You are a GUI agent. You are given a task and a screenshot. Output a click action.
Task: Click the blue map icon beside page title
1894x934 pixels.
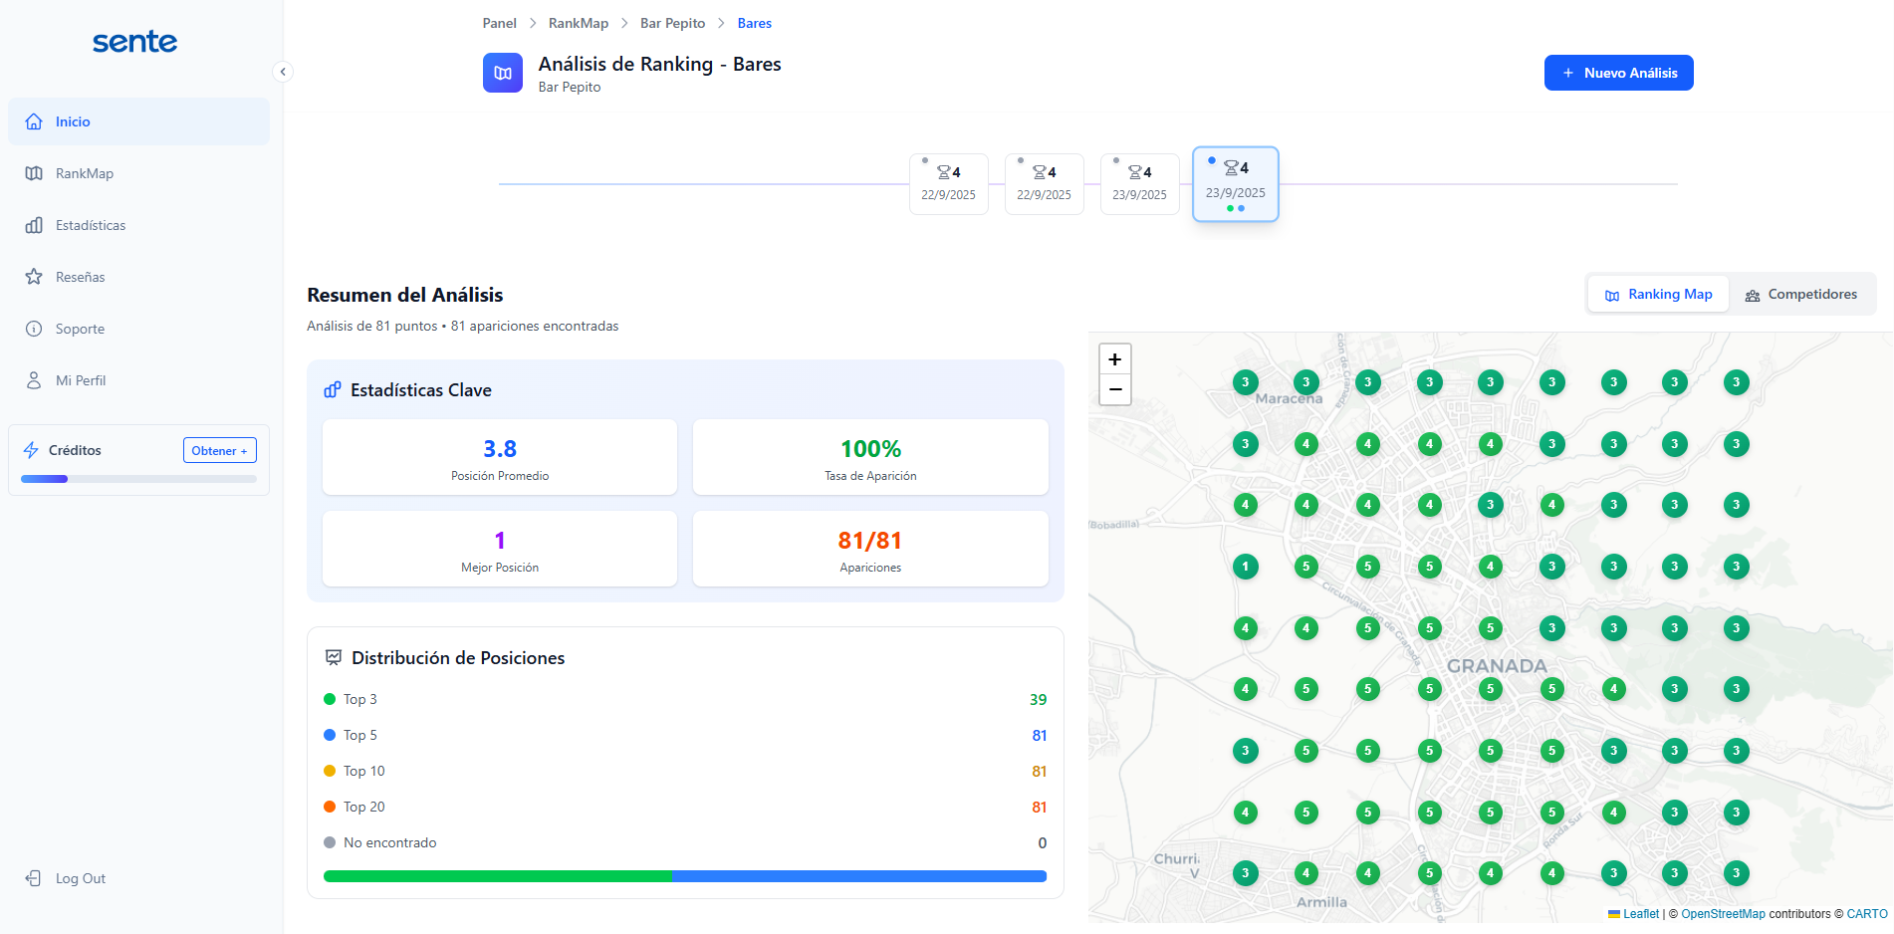[x=503, y=73]
